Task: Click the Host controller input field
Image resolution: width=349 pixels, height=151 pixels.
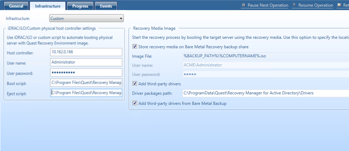Action: 86,52
